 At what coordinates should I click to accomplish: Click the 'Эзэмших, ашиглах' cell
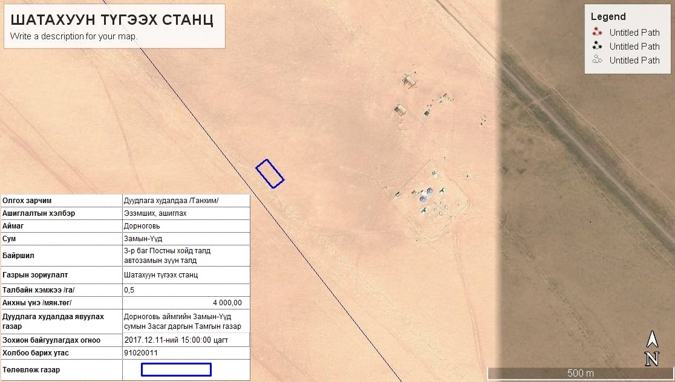coord(186,213)
